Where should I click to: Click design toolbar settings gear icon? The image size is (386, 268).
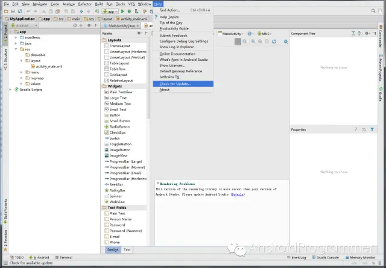[286, 42]
